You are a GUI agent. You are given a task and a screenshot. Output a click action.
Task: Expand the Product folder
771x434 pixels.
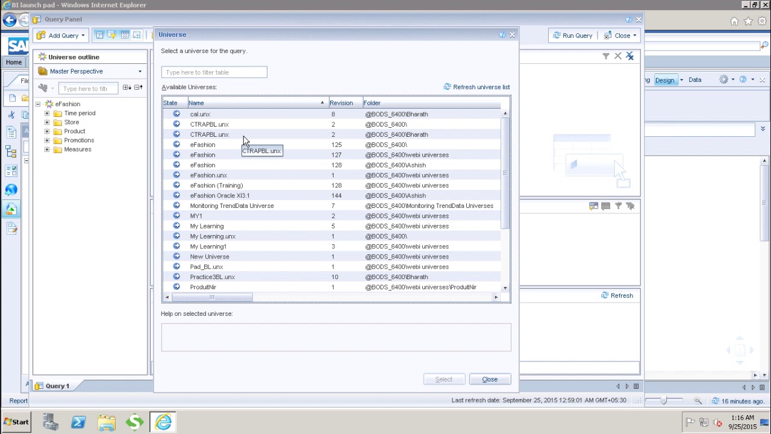tap(47, 131)
